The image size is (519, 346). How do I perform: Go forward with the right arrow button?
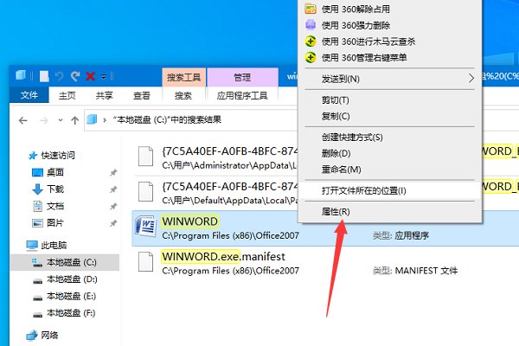tap(44, 120)
